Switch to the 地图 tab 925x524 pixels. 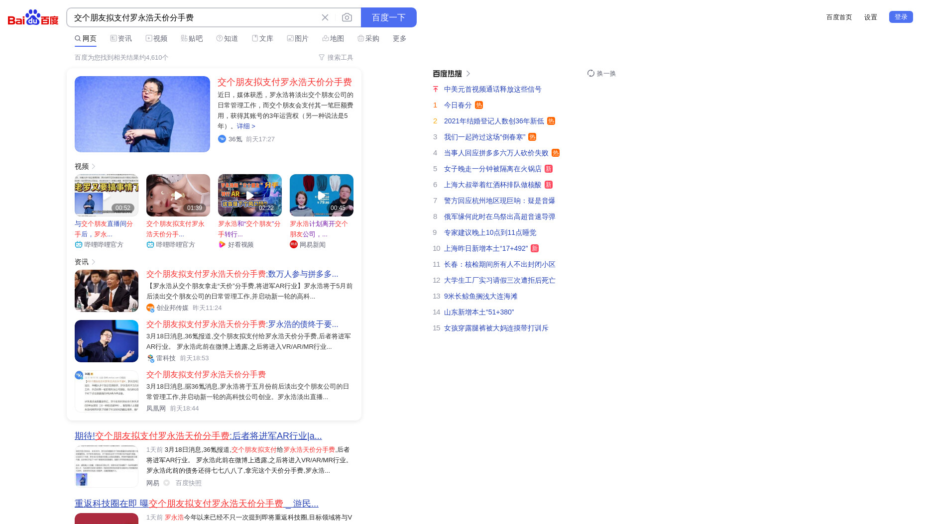point(333,38)
